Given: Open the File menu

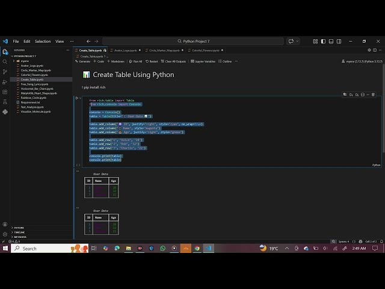Looking at the screenshot, I should pyautogui.click(x=16, y=42).
